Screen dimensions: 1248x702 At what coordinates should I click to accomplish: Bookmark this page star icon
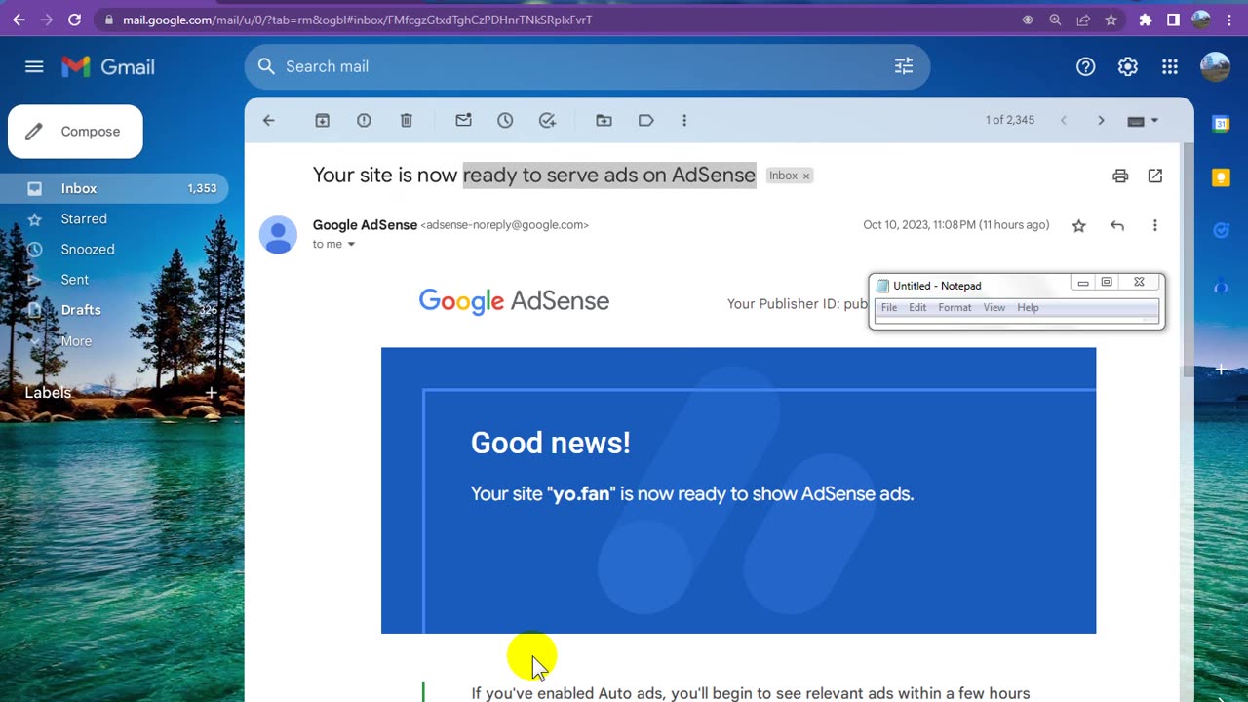1111,19
